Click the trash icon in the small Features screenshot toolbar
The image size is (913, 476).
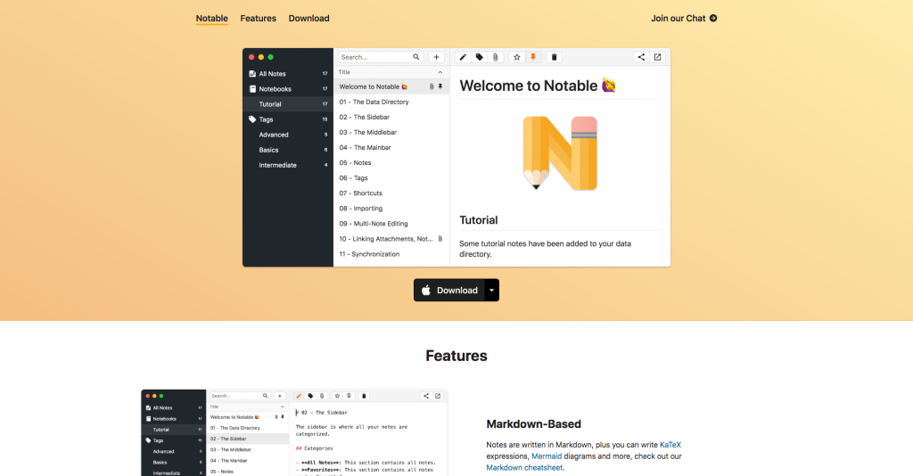click(364, 396)
